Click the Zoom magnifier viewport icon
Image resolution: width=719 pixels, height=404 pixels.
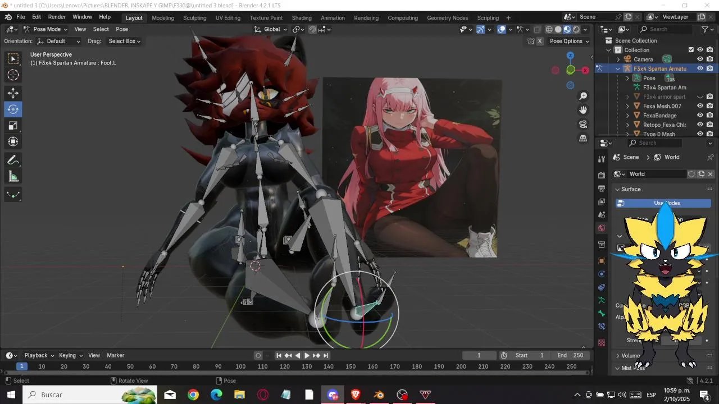[x=583, y=97]
